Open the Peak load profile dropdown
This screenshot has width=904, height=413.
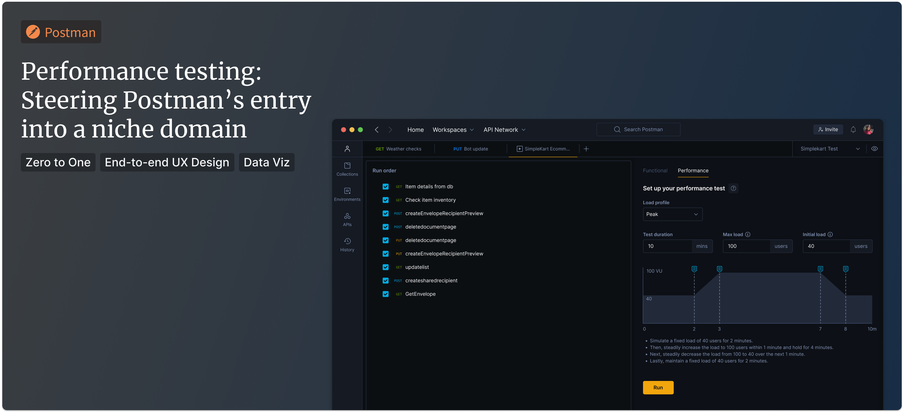673,214
